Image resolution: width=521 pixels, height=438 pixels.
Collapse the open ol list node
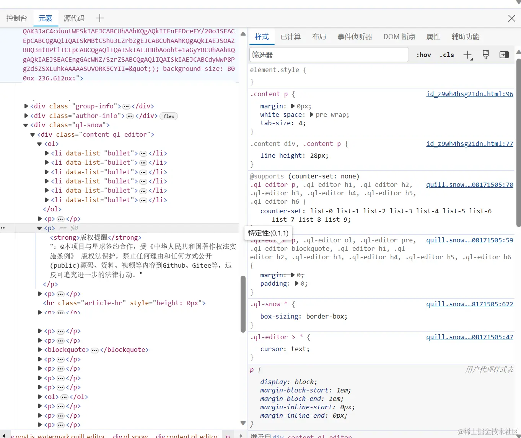point(39,144)
